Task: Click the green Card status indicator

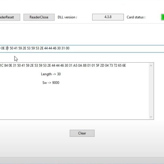Action: [163, 17]
